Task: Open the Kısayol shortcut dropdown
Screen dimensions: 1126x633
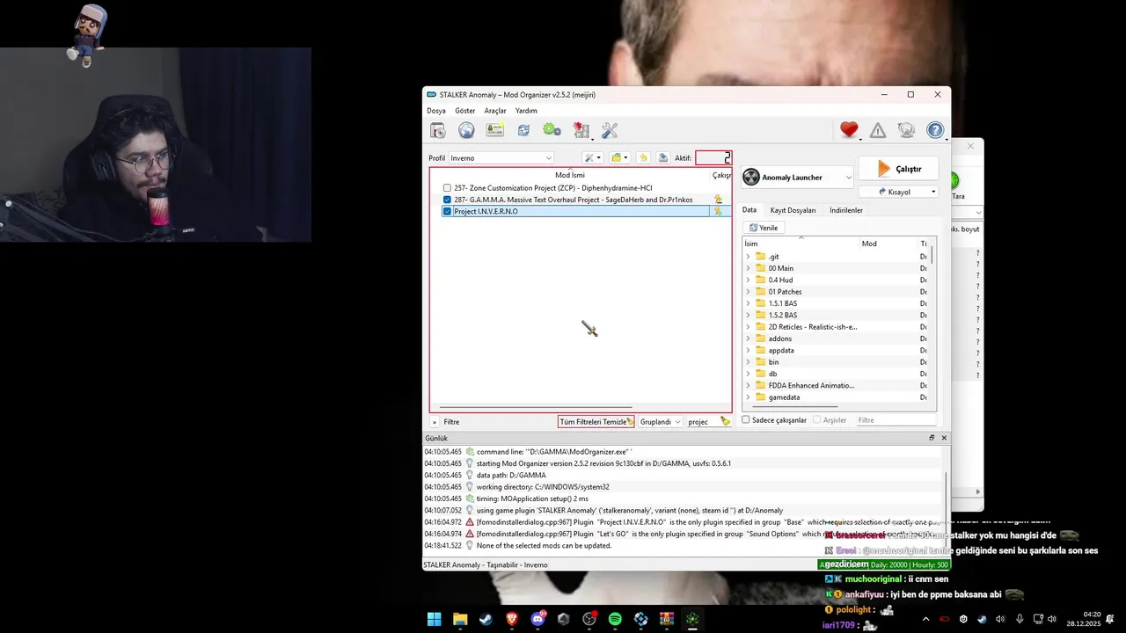Action: (898, 192)
